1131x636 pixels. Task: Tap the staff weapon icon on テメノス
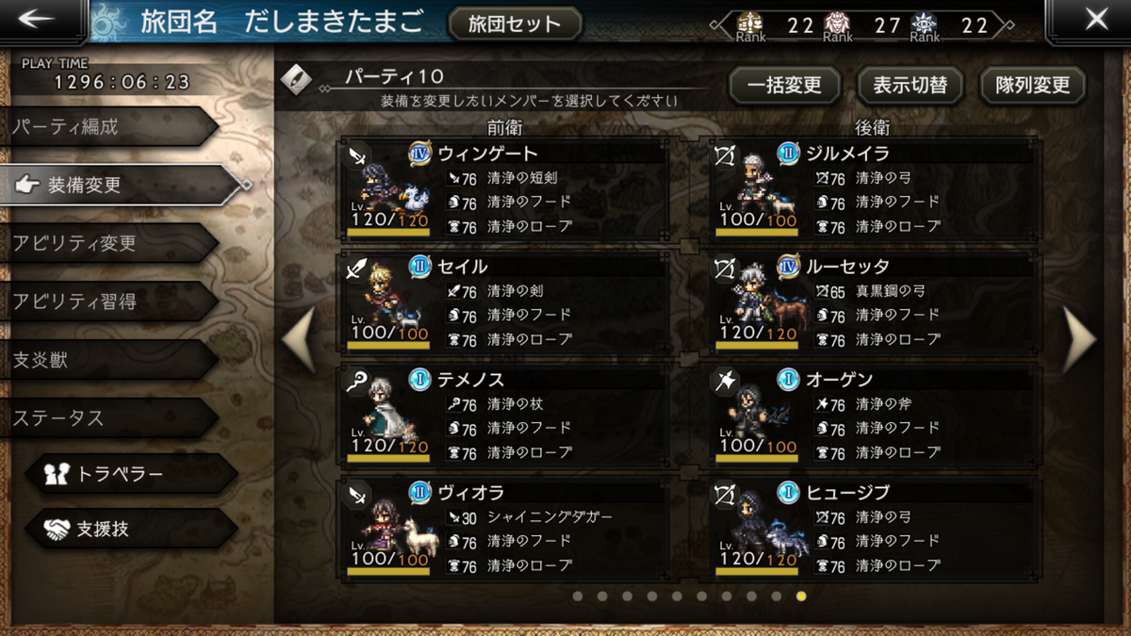(x=357, y=378)
